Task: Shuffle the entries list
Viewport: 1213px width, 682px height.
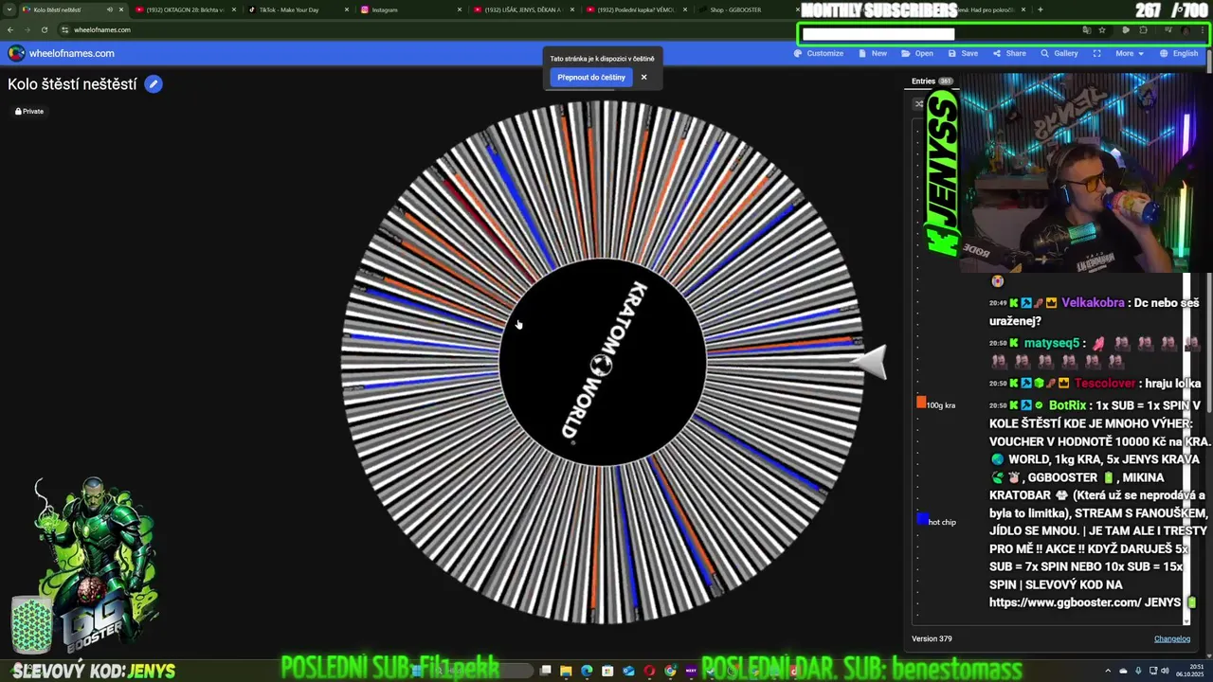Action: click(x=918, y=104)
